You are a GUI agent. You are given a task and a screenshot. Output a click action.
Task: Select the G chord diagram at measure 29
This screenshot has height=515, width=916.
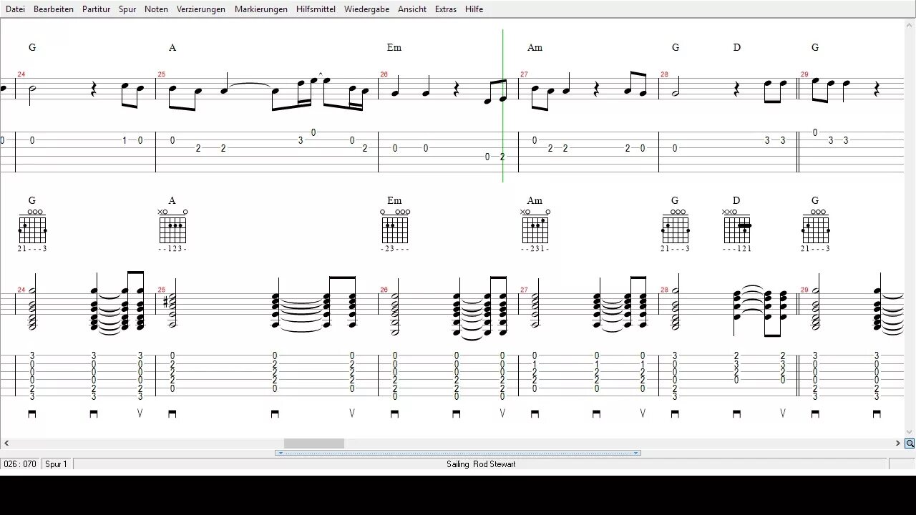(x=815, y=227)
